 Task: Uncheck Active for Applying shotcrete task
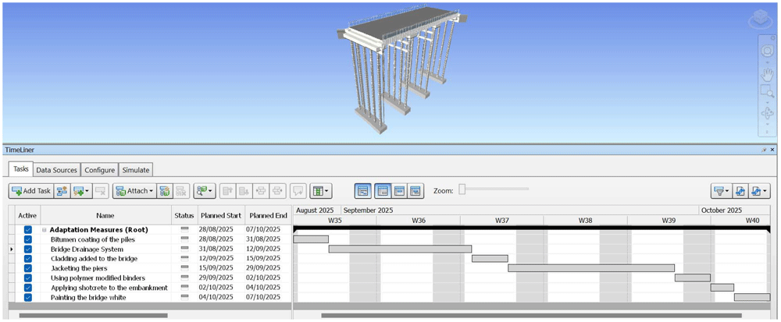[x=28, y=288]
